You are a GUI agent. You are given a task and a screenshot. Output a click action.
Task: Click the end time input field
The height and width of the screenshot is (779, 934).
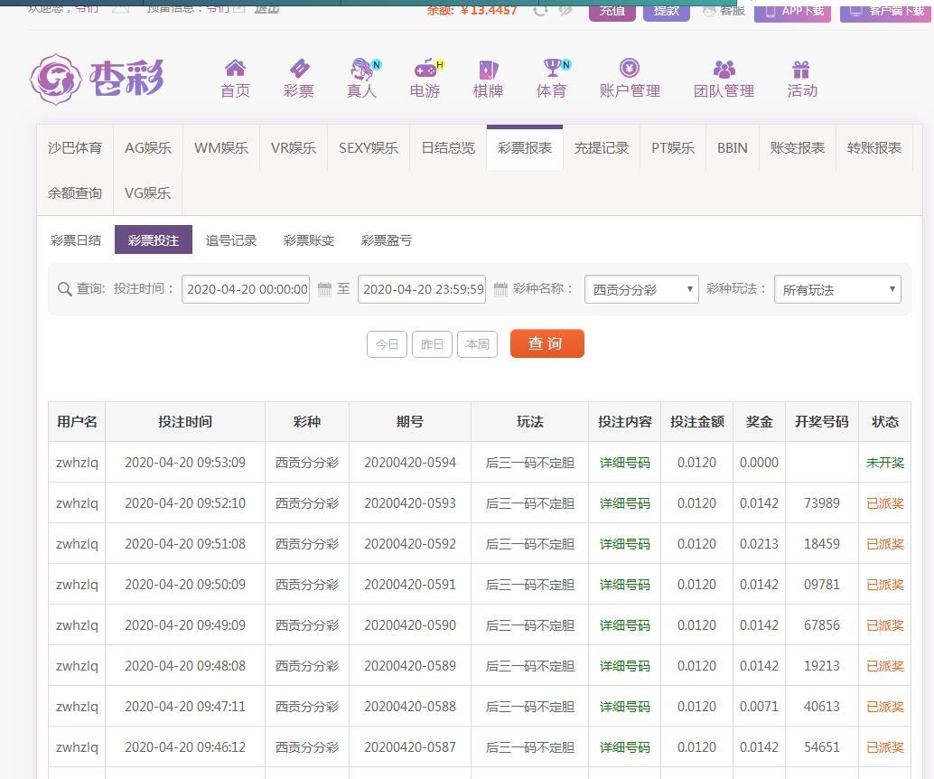coord(422,289)
